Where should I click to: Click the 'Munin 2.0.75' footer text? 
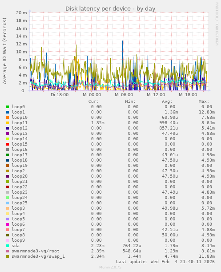point(110,267)
